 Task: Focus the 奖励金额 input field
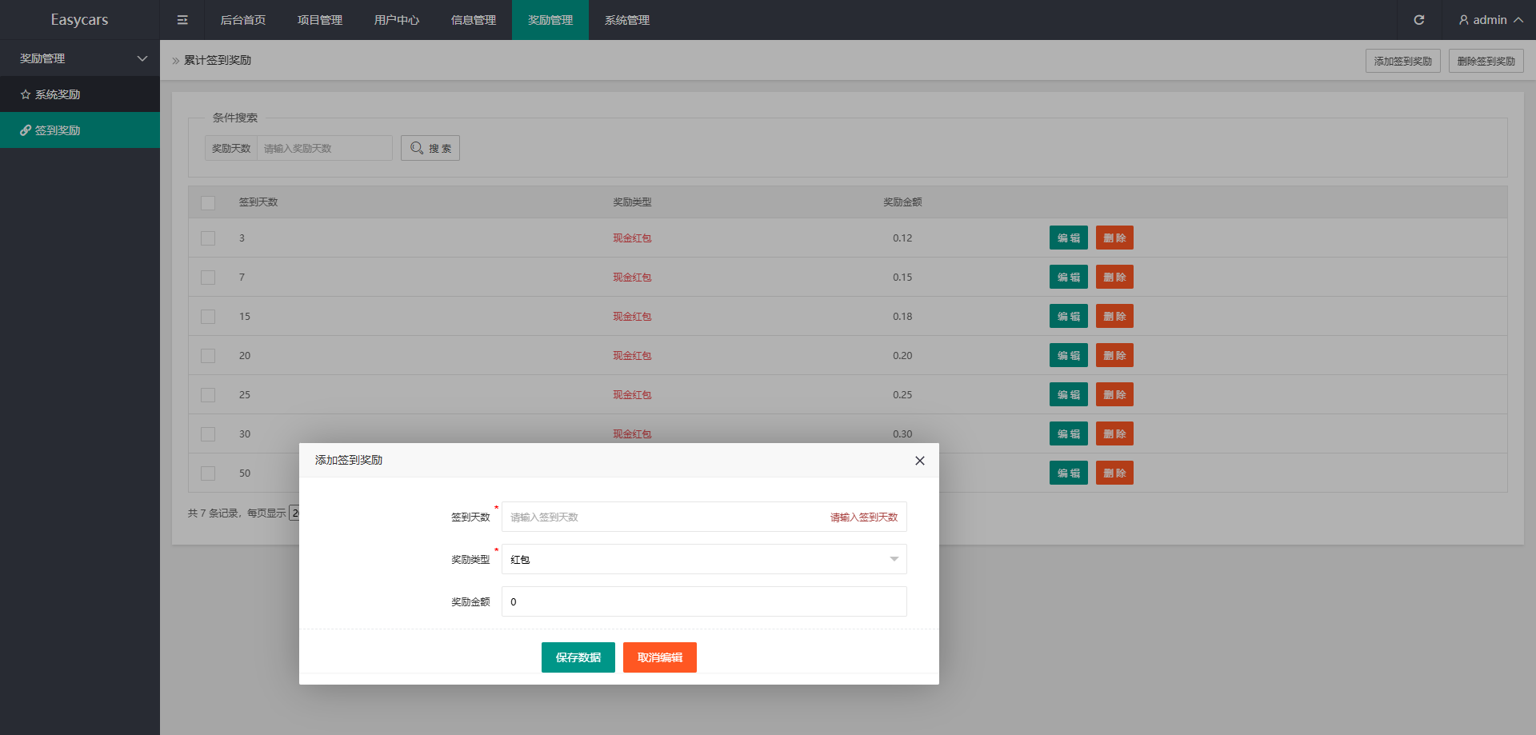[703, 601]
